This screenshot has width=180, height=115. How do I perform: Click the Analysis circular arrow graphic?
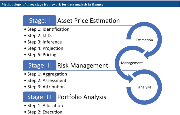click(145, 87)
